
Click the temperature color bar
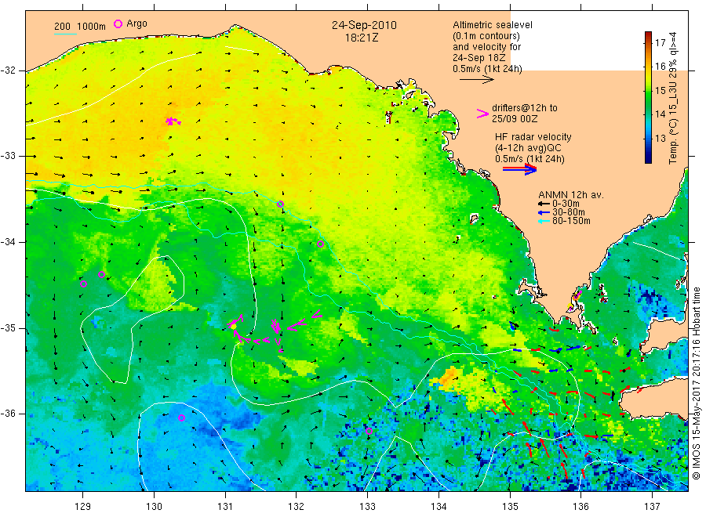pyautogui.click(x=649, y=98)
